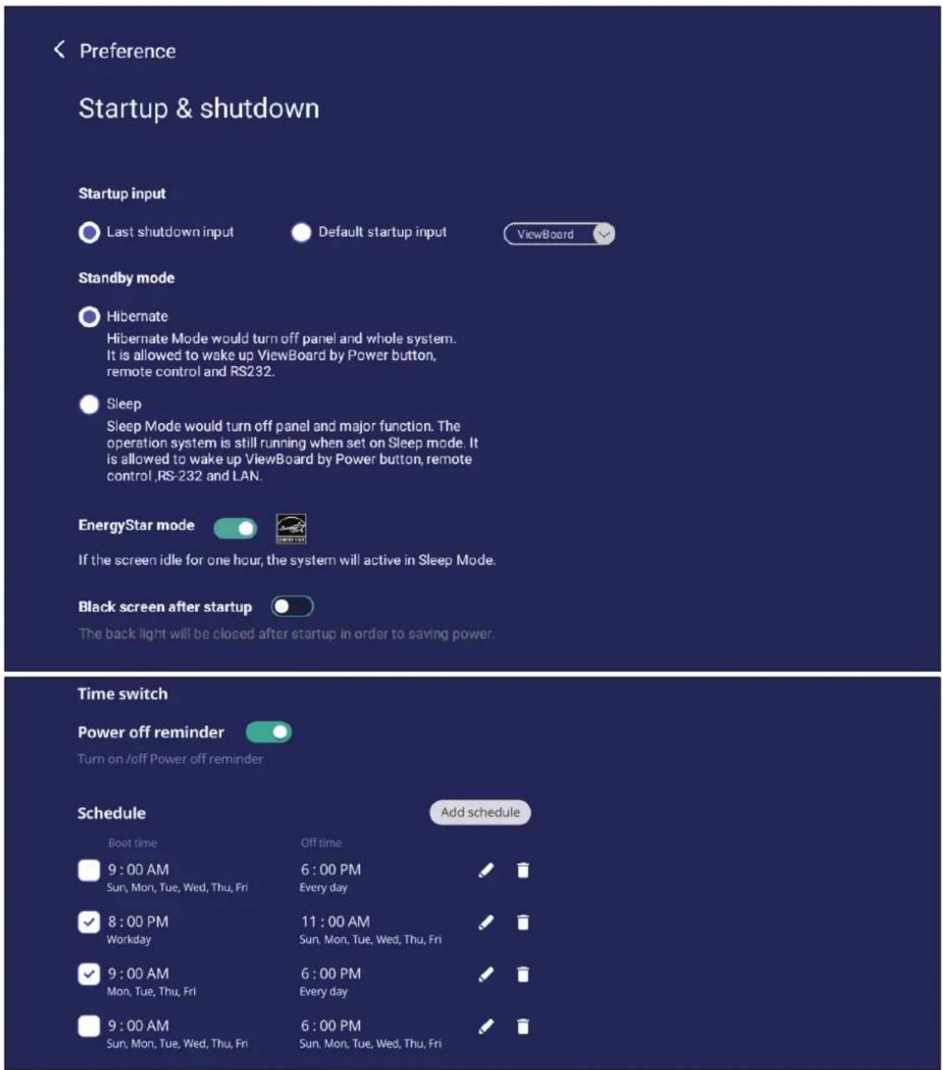Delete the last schedule entry
Image resolution: width=943 pixels, height=1070 pixels.
tap(523, 1026)
